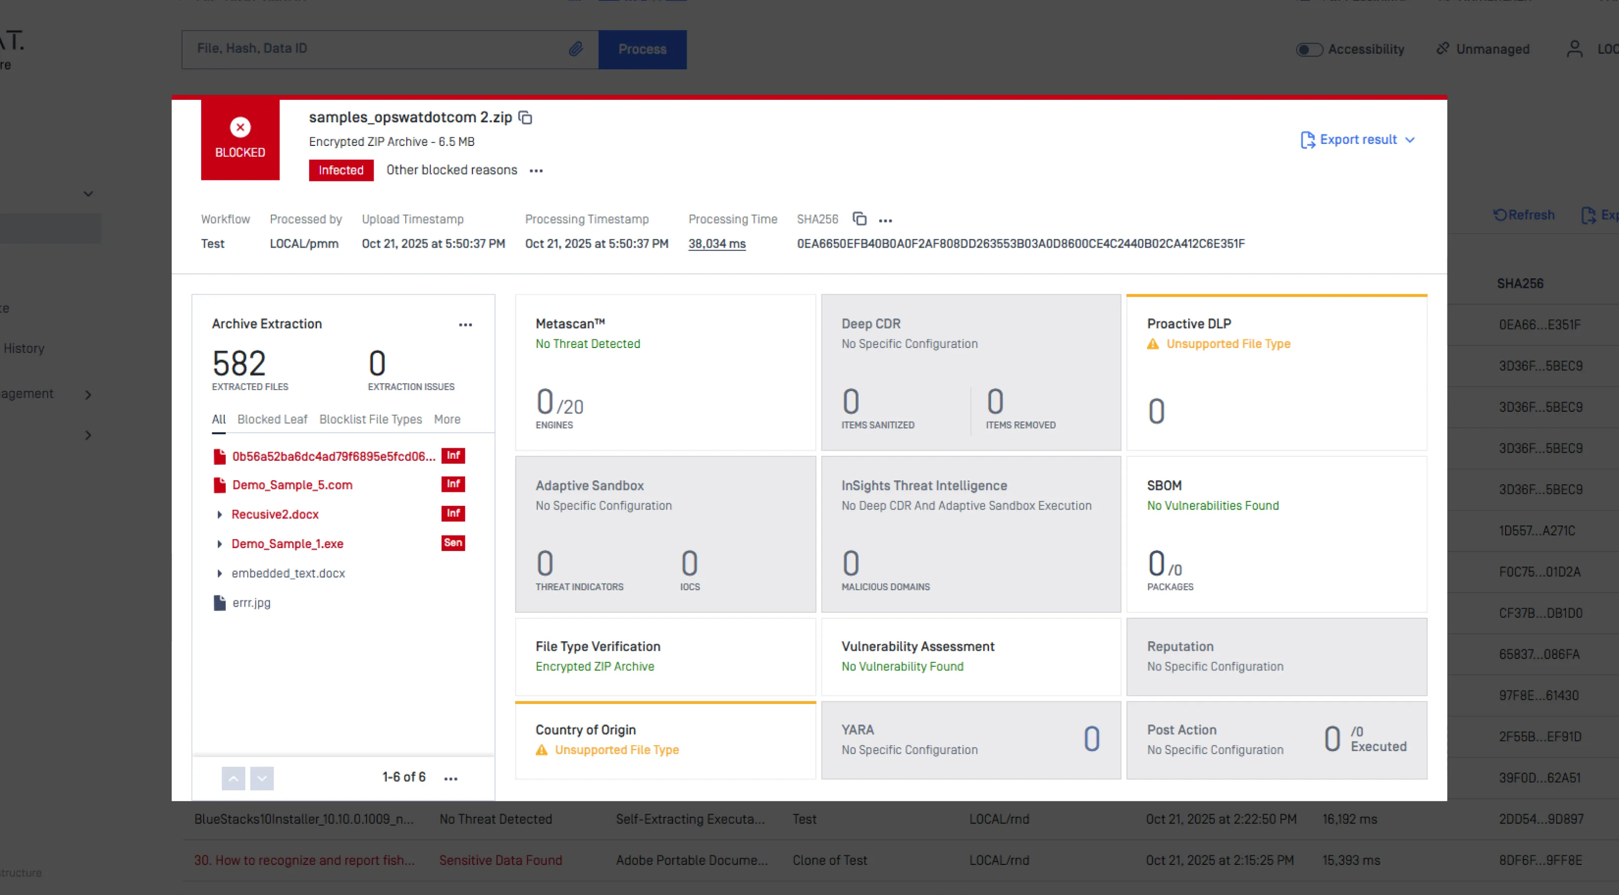Expand the embedded_text.docx tree item
Screen dimensions: 1619x895
(x=219, y=573)
